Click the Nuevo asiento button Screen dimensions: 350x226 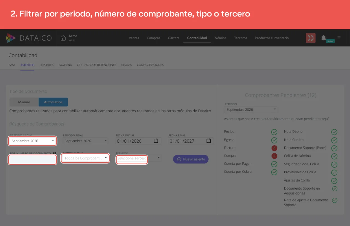pyautogui.click(x=191, y=159)
